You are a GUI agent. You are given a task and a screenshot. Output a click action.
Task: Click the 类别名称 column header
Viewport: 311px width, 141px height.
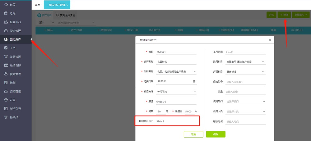(106, 30)
